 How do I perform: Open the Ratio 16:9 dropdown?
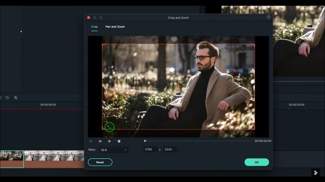[x=113, y=150]
